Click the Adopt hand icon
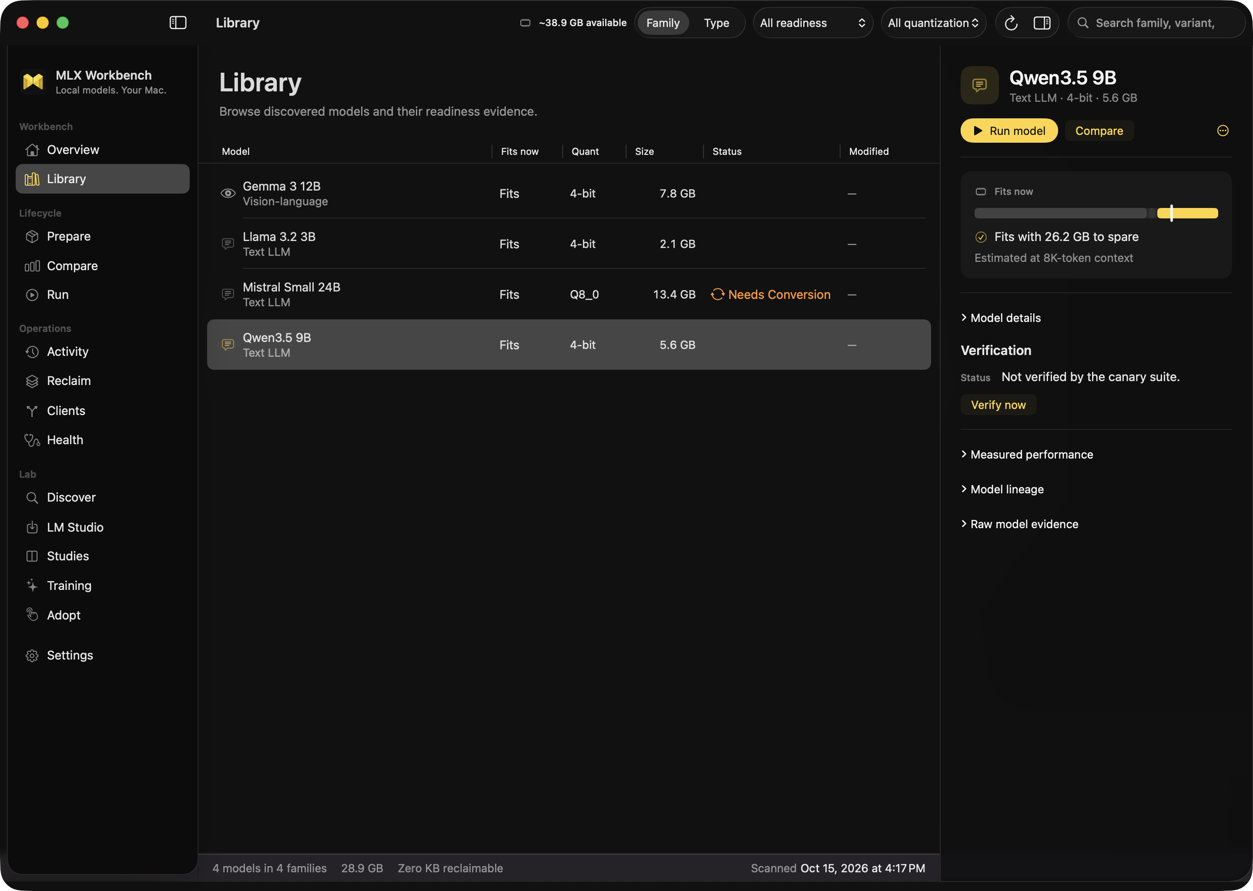Viewport: 1253px width, 891px height. click(x=32, y=614)
